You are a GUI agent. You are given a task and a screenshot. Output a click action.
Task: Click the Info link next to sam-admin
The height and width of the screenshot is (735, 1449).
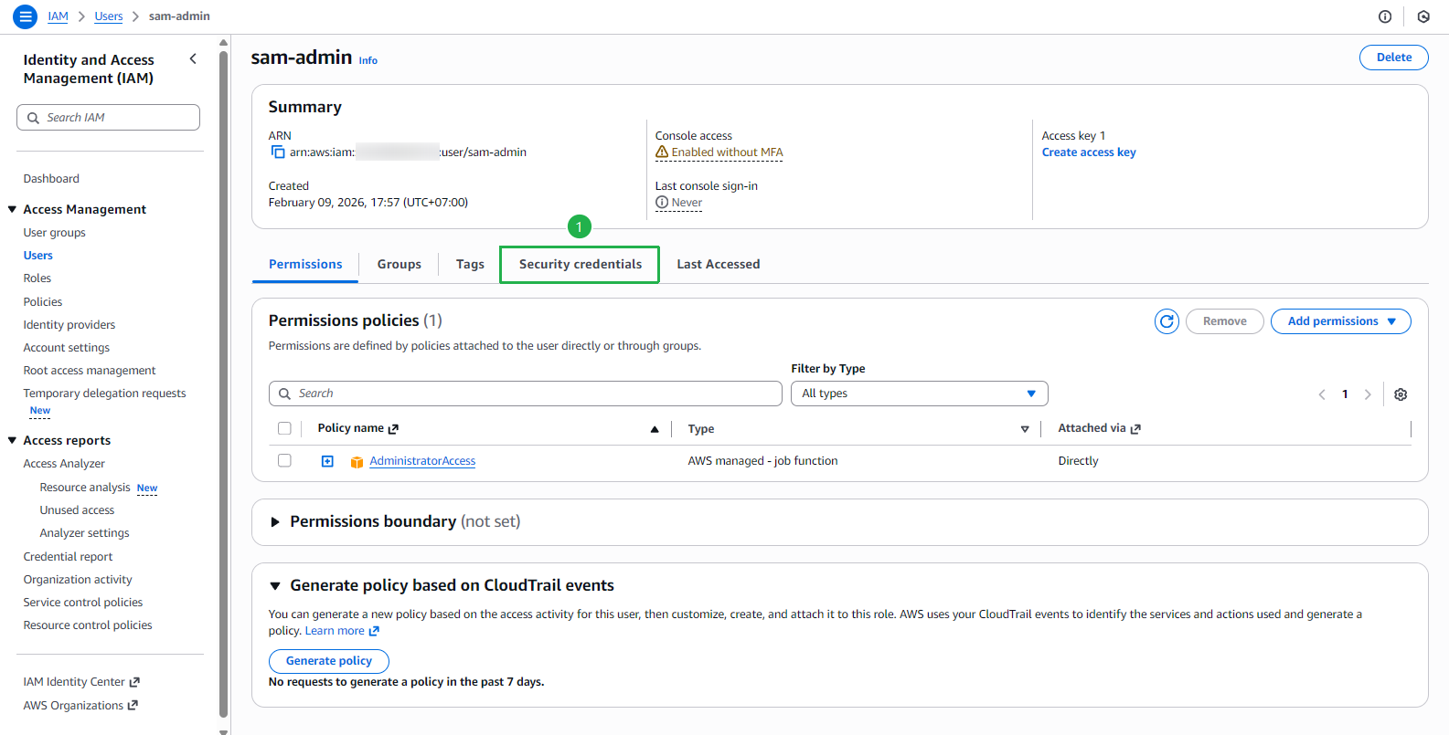coord(368,60)
